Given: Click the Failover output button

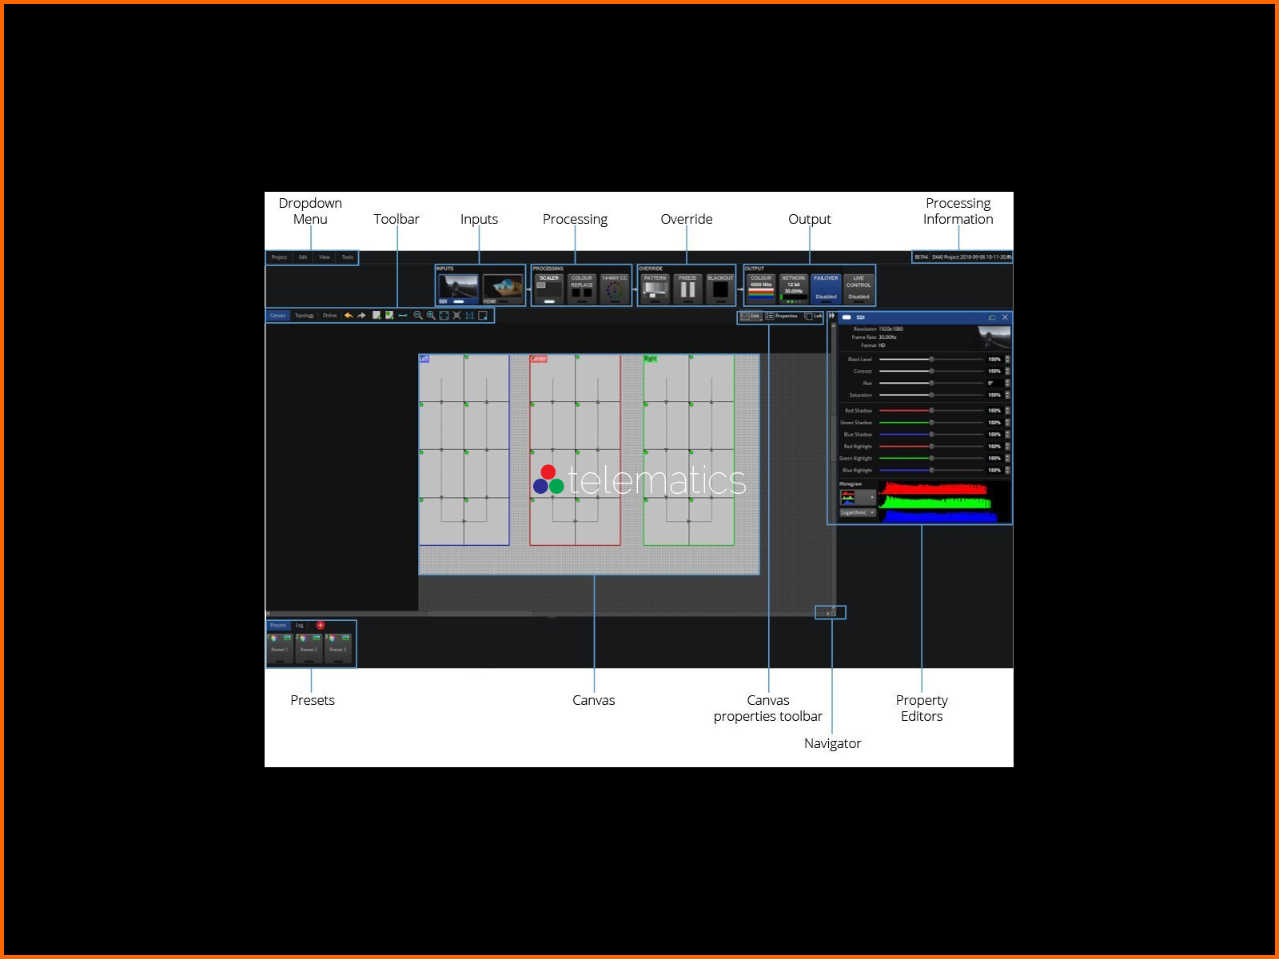Looking at the screenshot, I should point(826,288).
